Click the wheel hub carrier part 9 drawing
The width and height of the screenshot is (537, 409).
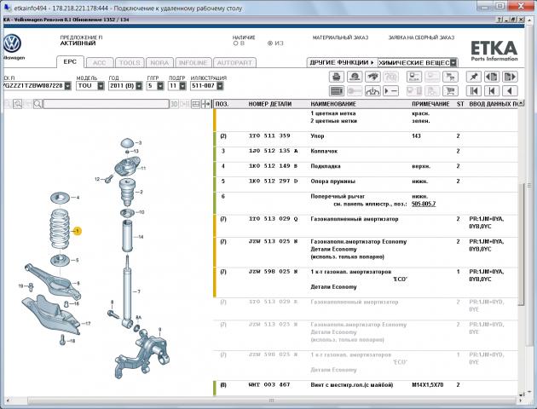click(142, 354)
